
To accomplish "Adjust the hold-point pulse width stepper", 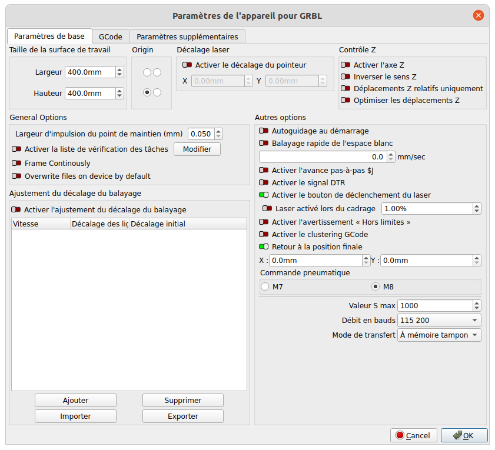I will click(x=218, y=134).
